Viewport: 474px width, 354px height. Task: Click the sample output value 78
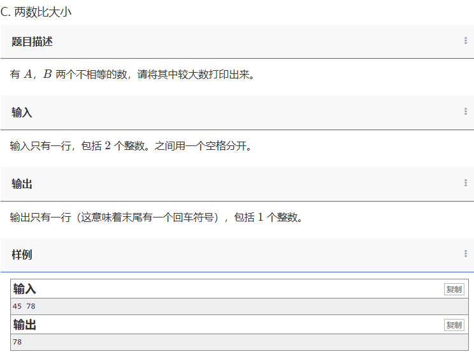click(x=17, y=343)
